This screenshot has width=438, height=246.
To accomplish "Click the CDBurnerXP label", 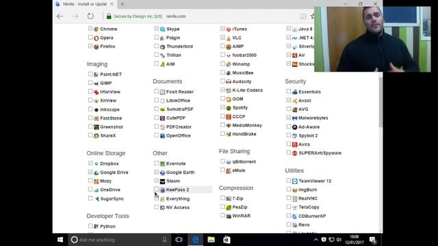I will (312, 216).
